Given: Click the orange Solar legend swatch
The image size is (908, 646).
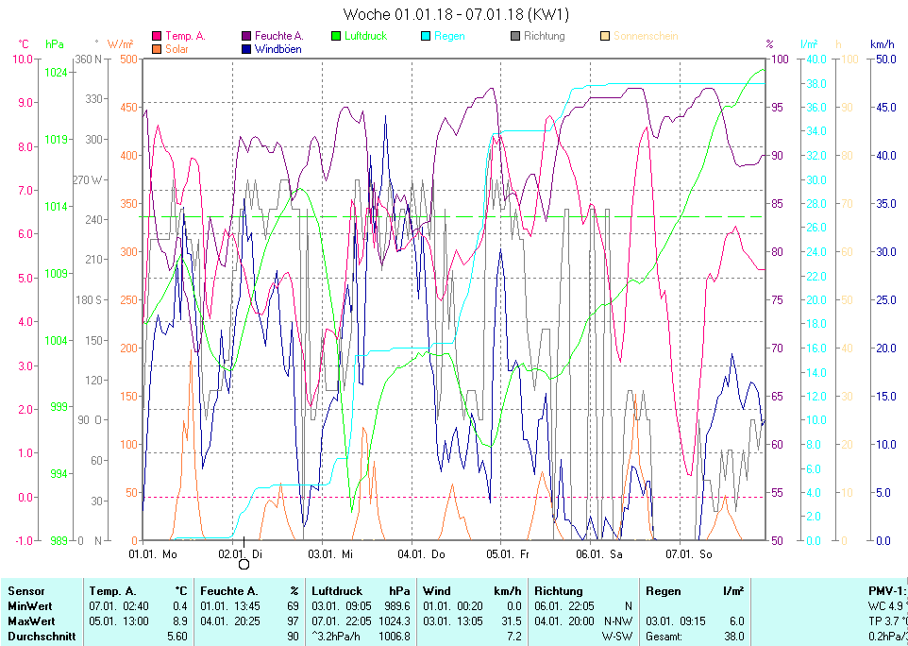Looking at the screenshot, I should 157,49.
